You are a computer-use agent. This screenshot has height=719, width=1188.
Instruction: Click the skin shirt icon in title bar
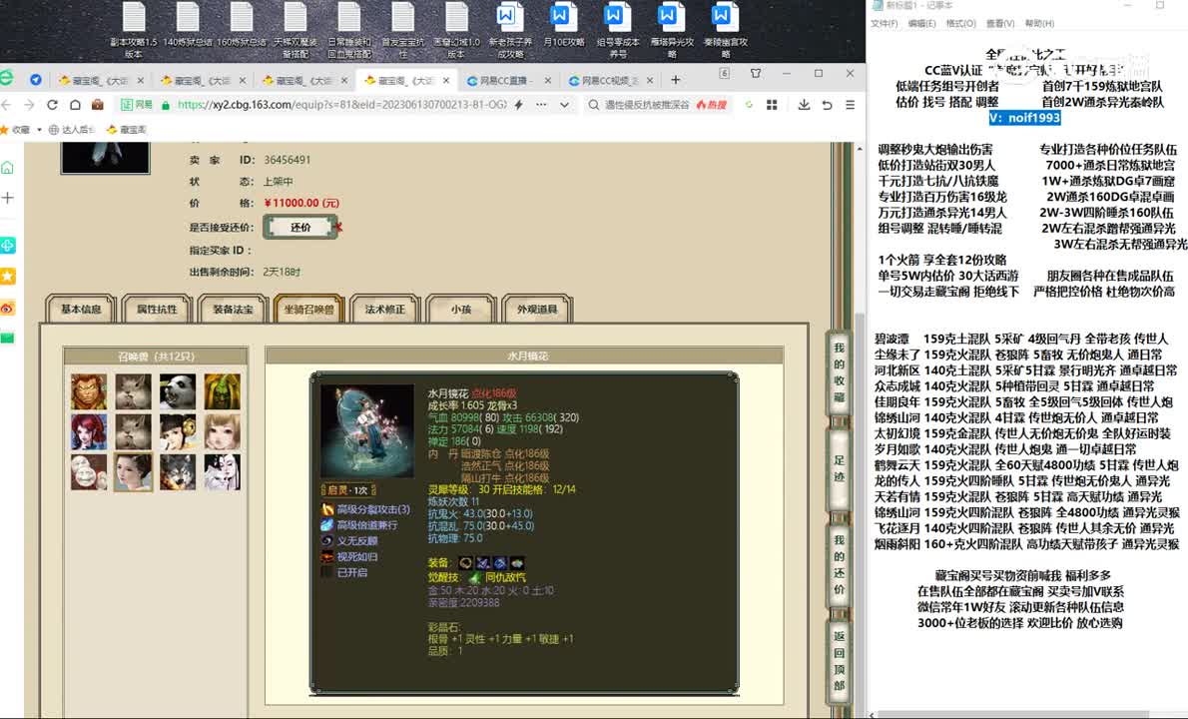[x=756, y=74]
